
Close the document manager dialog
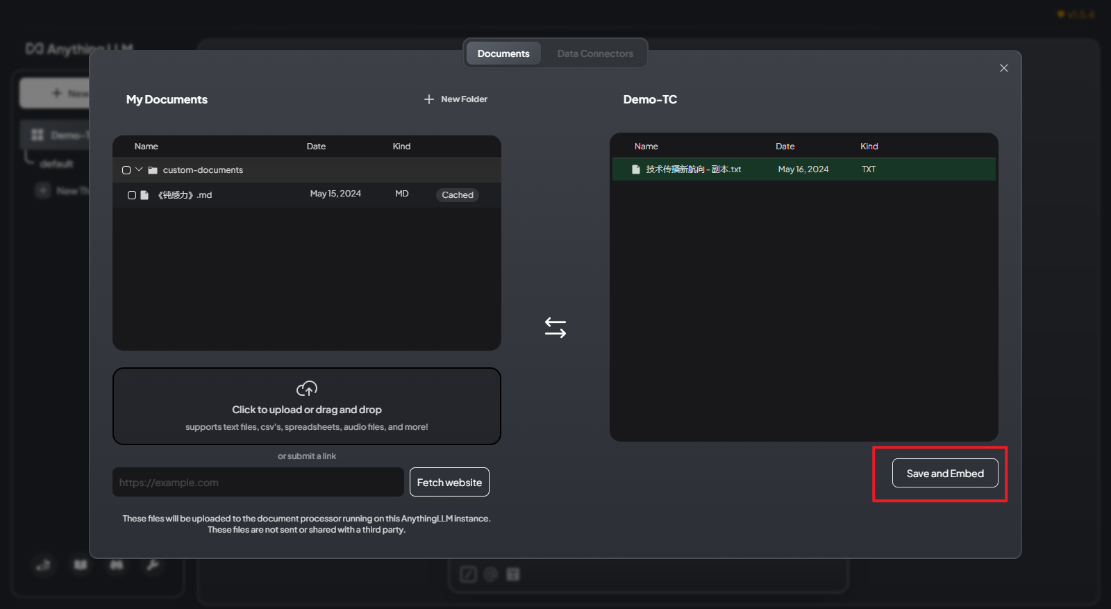(1004, 68)
